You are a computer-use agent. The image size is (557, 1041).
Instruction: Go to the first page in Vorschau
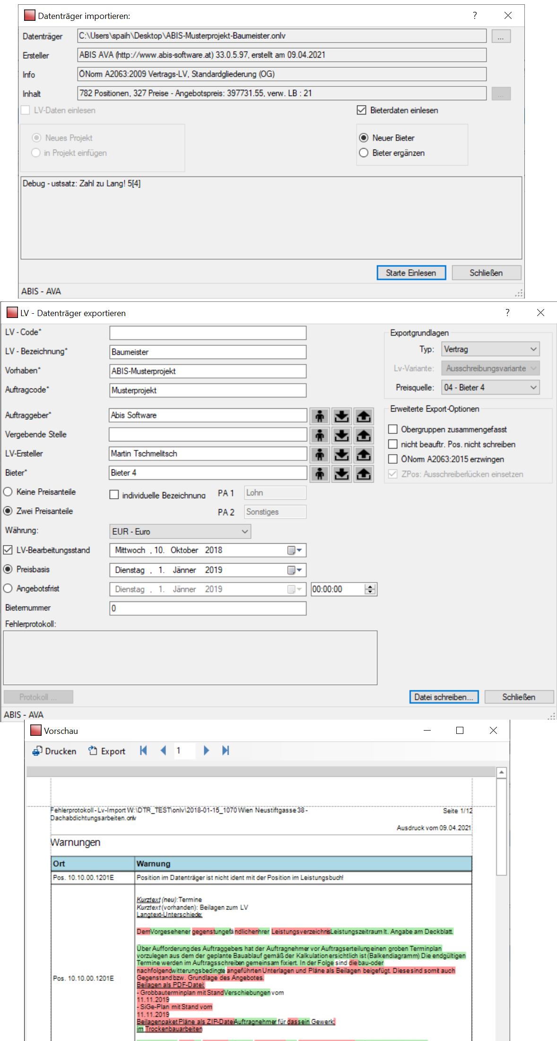(x=144, y=750)
